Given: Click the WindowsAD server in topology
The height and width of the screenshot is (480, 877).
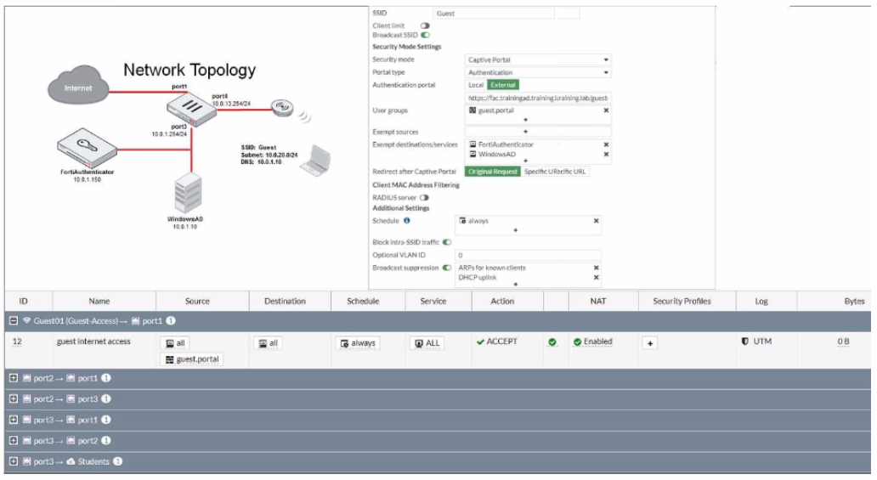Looking at the screenshot, I should click(x=188, y=193).
